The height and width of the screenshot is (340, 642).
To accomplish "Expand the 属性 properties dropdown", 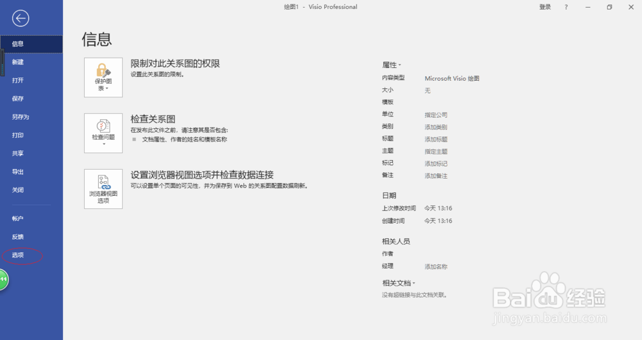I will pos(392,65).
